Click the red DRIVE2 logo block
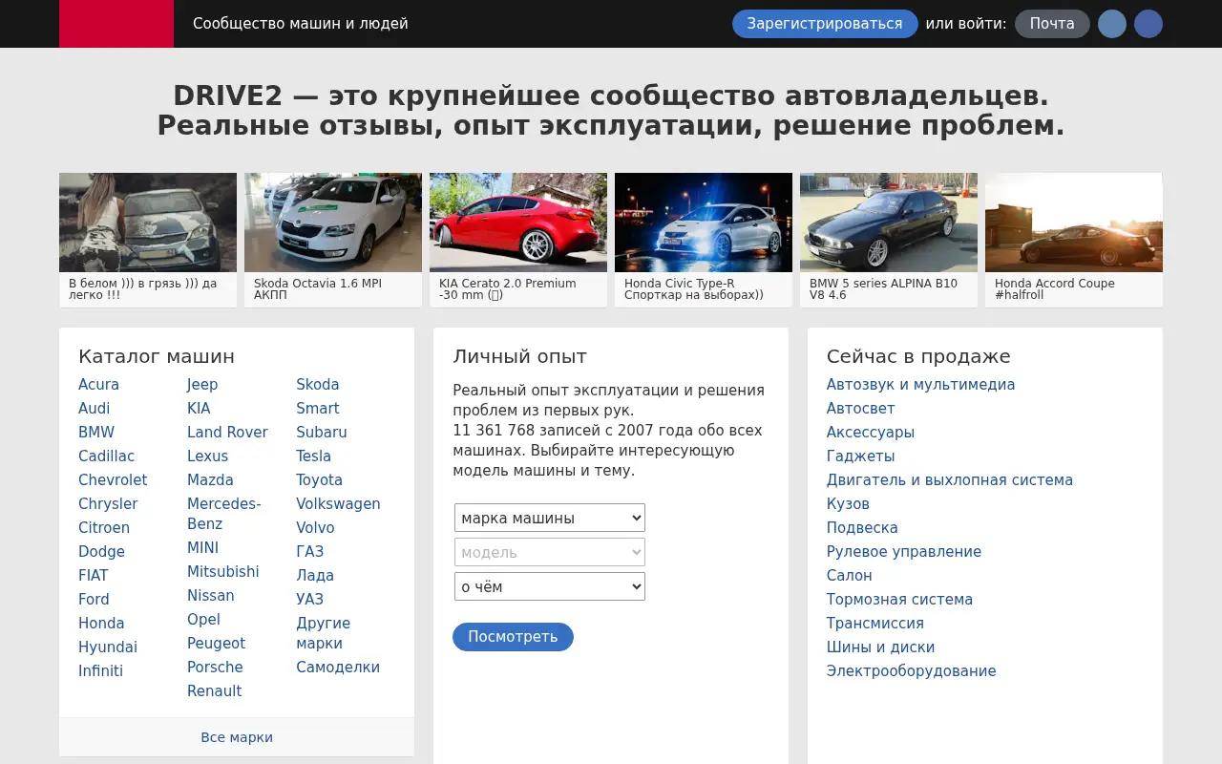This screenshot has height=764, width=1222. click(116, 24)
